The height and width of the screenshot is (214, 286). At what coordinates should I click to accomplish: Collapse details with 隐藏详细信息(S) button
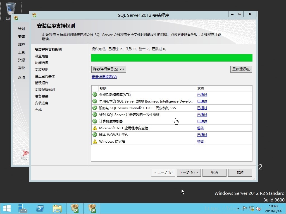109,69
